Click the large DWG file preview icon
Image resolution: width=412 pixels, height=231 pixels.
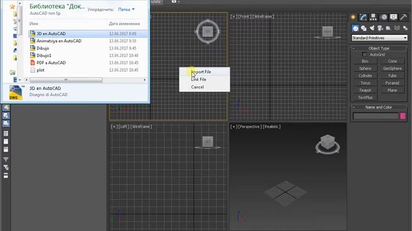(x=15, y=92)
